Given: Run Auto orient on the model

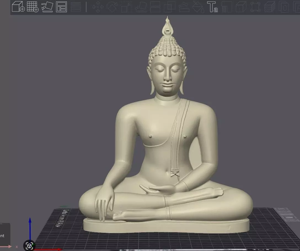Looking at the screenshot, I should click(x=47, y=7).
